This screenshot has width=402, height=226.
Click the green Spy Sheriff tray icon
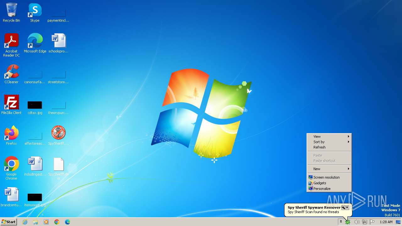348,222
